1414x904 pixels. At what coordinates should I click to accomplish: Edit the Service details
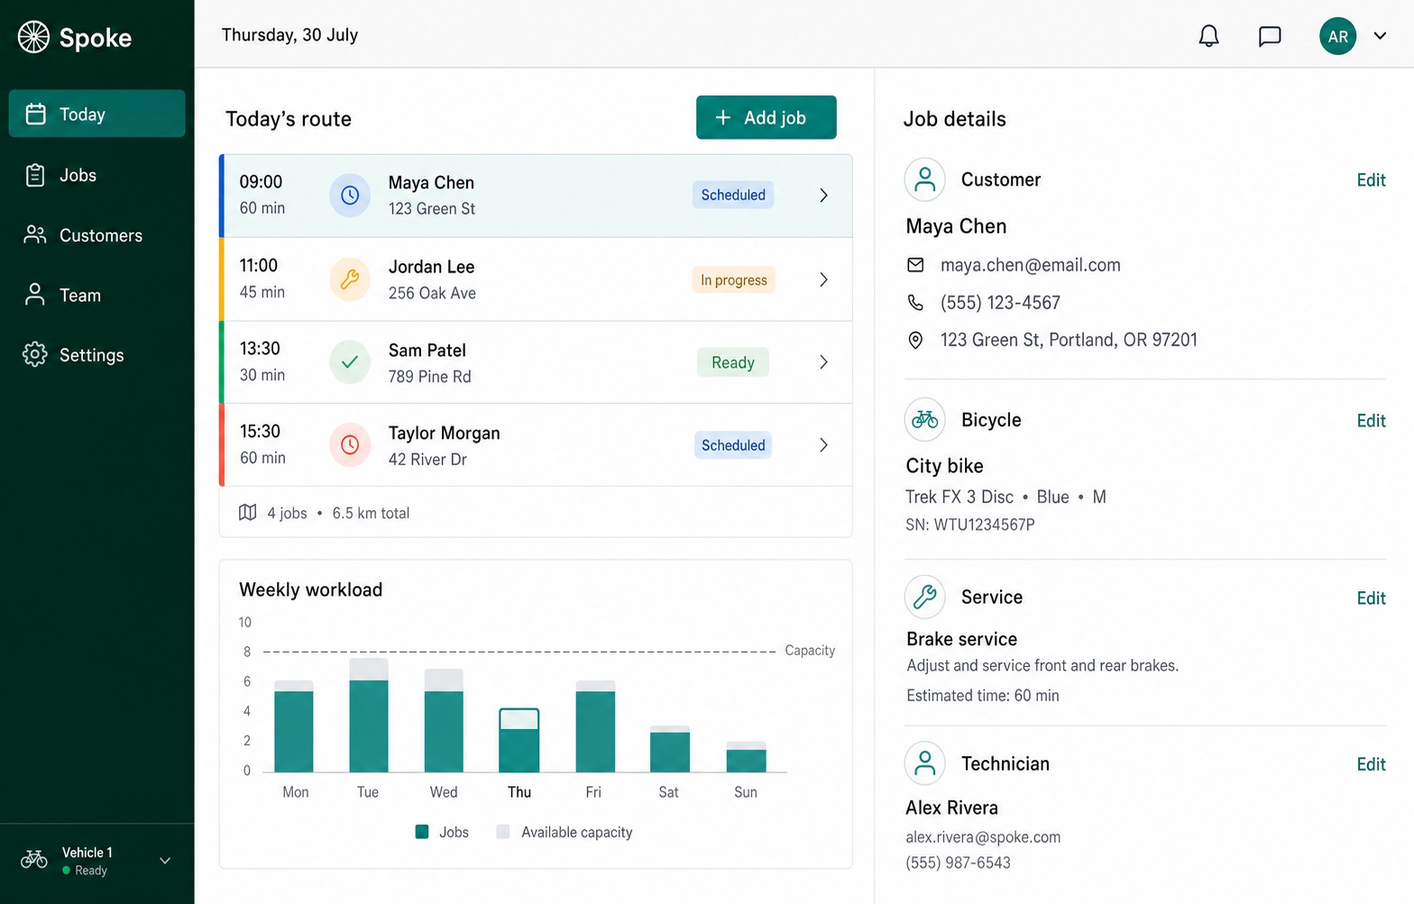(x=1371, y=598)
